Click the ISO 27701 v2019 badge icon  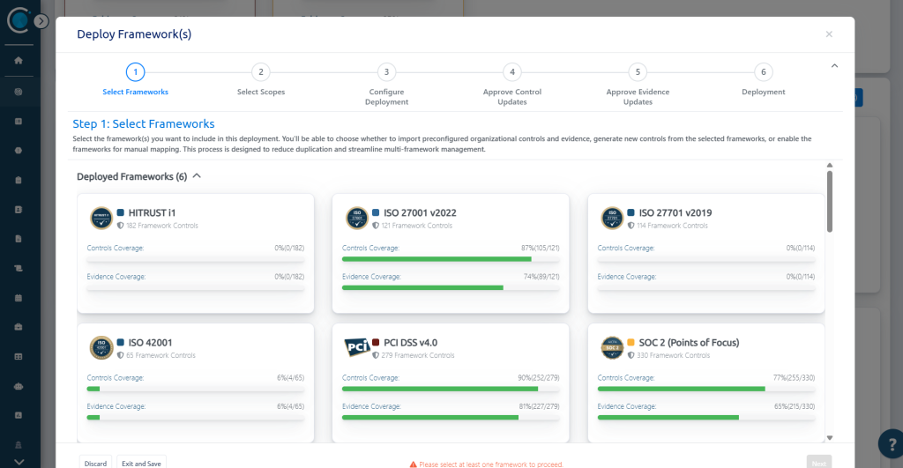pyautogui.click(x=612, y=219)
